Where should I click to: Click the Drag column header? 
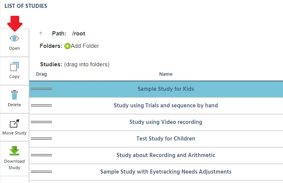tap(41, 74)
